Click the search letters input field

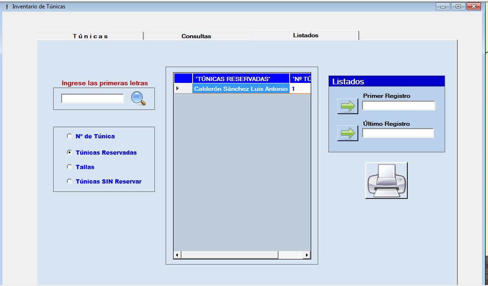click(92, 99)
